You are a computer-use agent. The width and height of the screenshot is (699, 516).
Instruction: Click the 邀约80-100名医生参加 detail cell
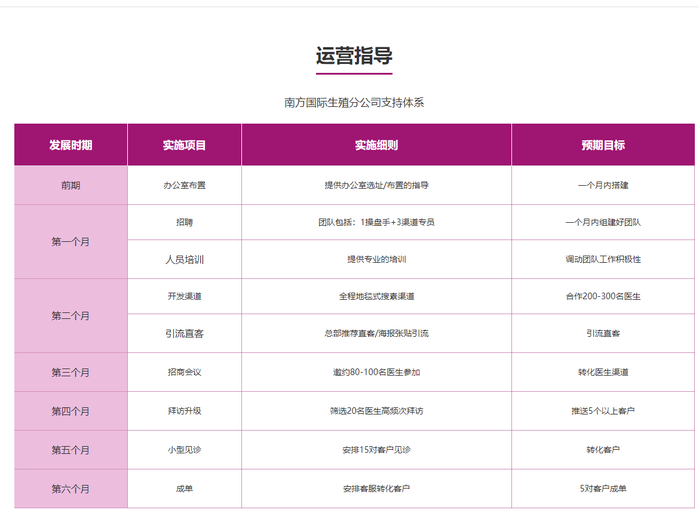tap(376, 371)
